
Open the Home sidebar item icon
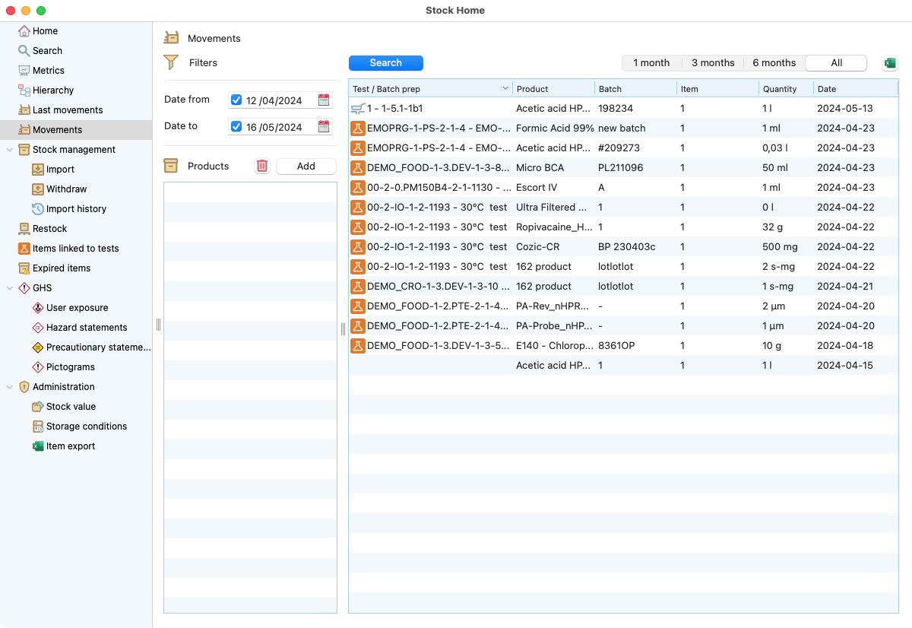24,31
